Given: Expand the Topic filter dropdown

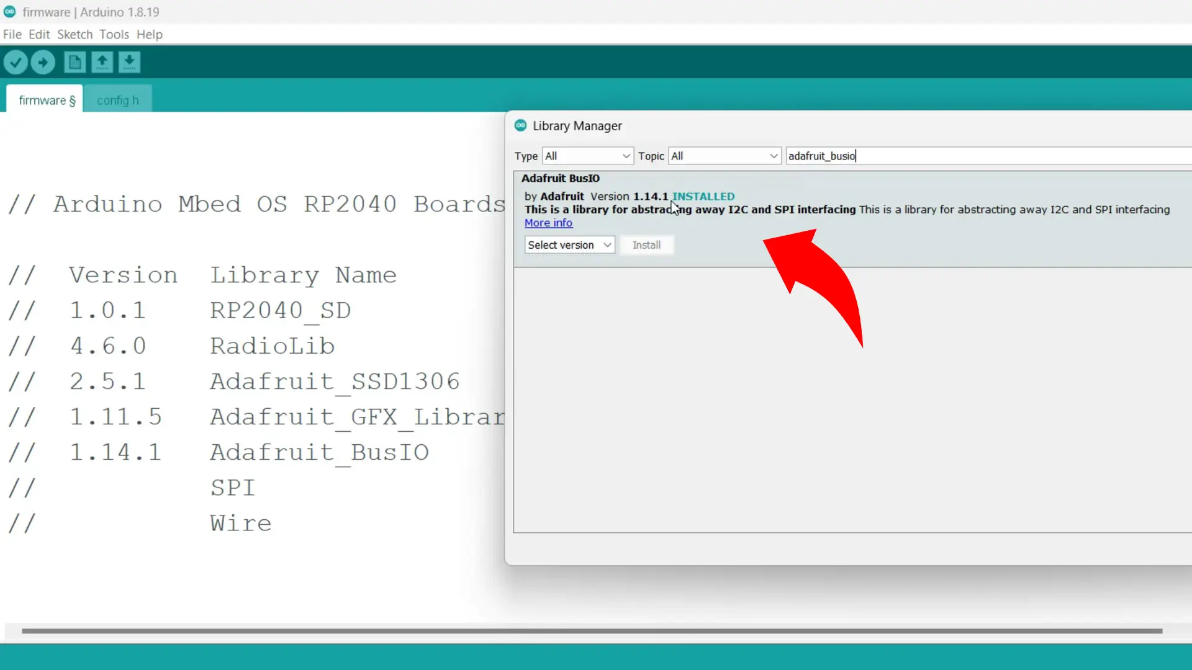Looking at the screenshot, I should 725,156.
